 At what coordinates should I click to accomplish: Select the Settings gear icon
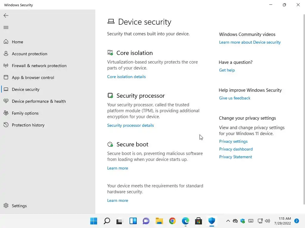tap(6, 205)
